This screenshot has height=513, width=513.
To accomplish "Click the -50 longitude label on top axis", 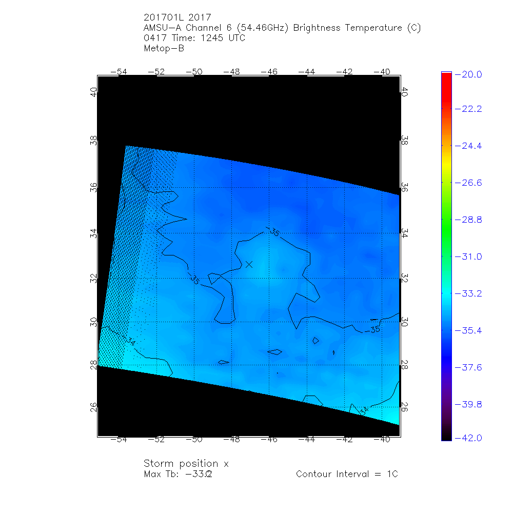I will coord(194,72).
